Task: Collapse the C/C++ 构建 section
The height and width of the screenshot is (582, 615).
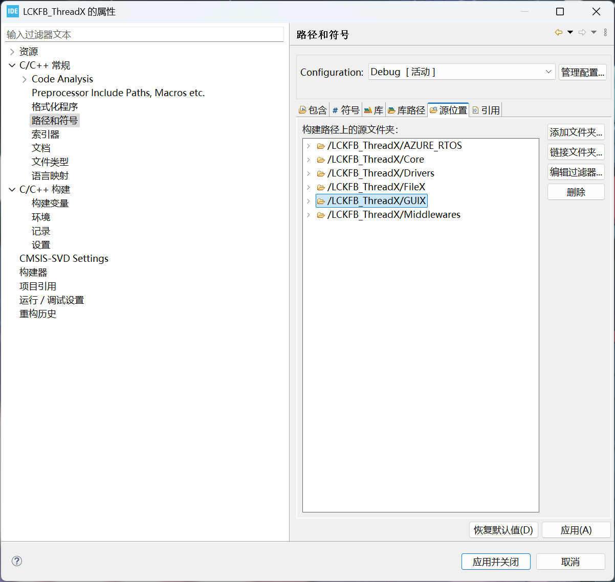Action: 12,190
